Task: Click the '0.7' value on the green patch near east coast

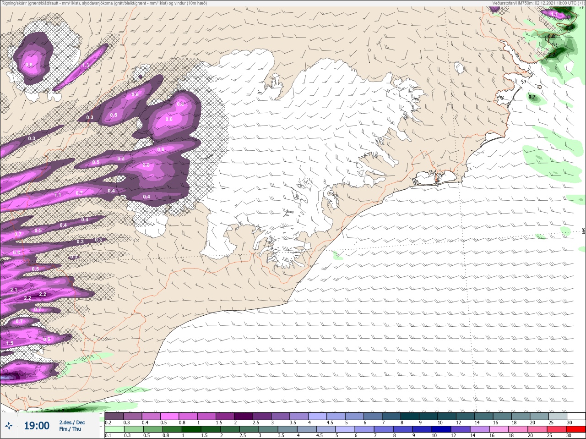Action: 532,97
